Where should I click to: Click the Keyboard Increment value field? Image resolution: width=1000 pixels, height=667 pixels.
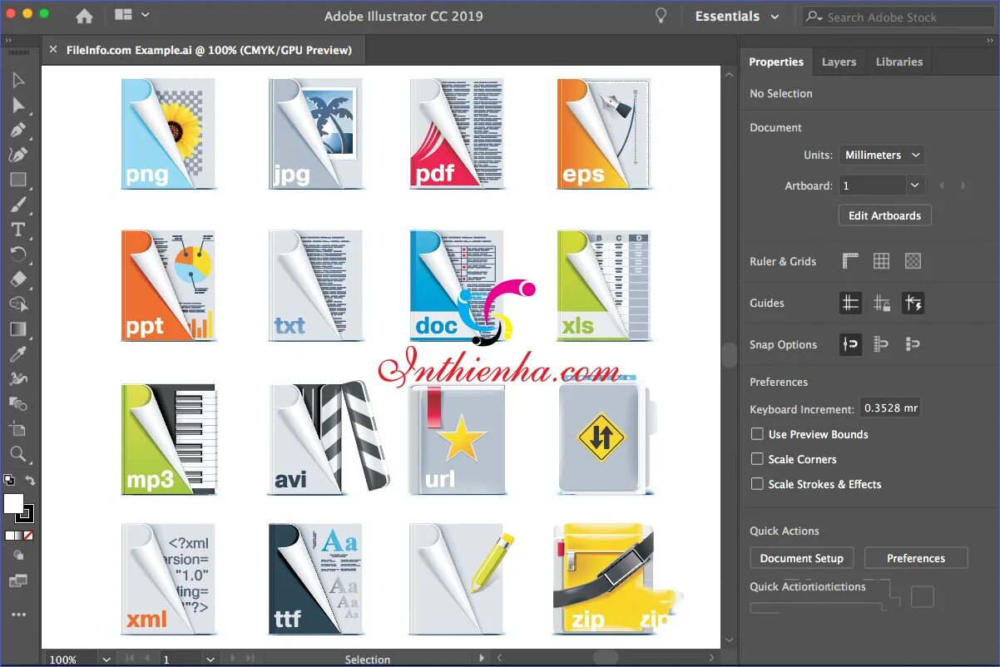pos(889,408)
